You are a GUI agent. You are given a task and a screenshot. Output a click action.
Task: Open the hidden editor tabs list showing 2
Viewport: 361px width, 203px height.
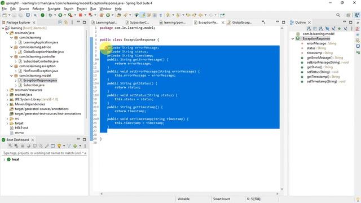click(263, 23)
